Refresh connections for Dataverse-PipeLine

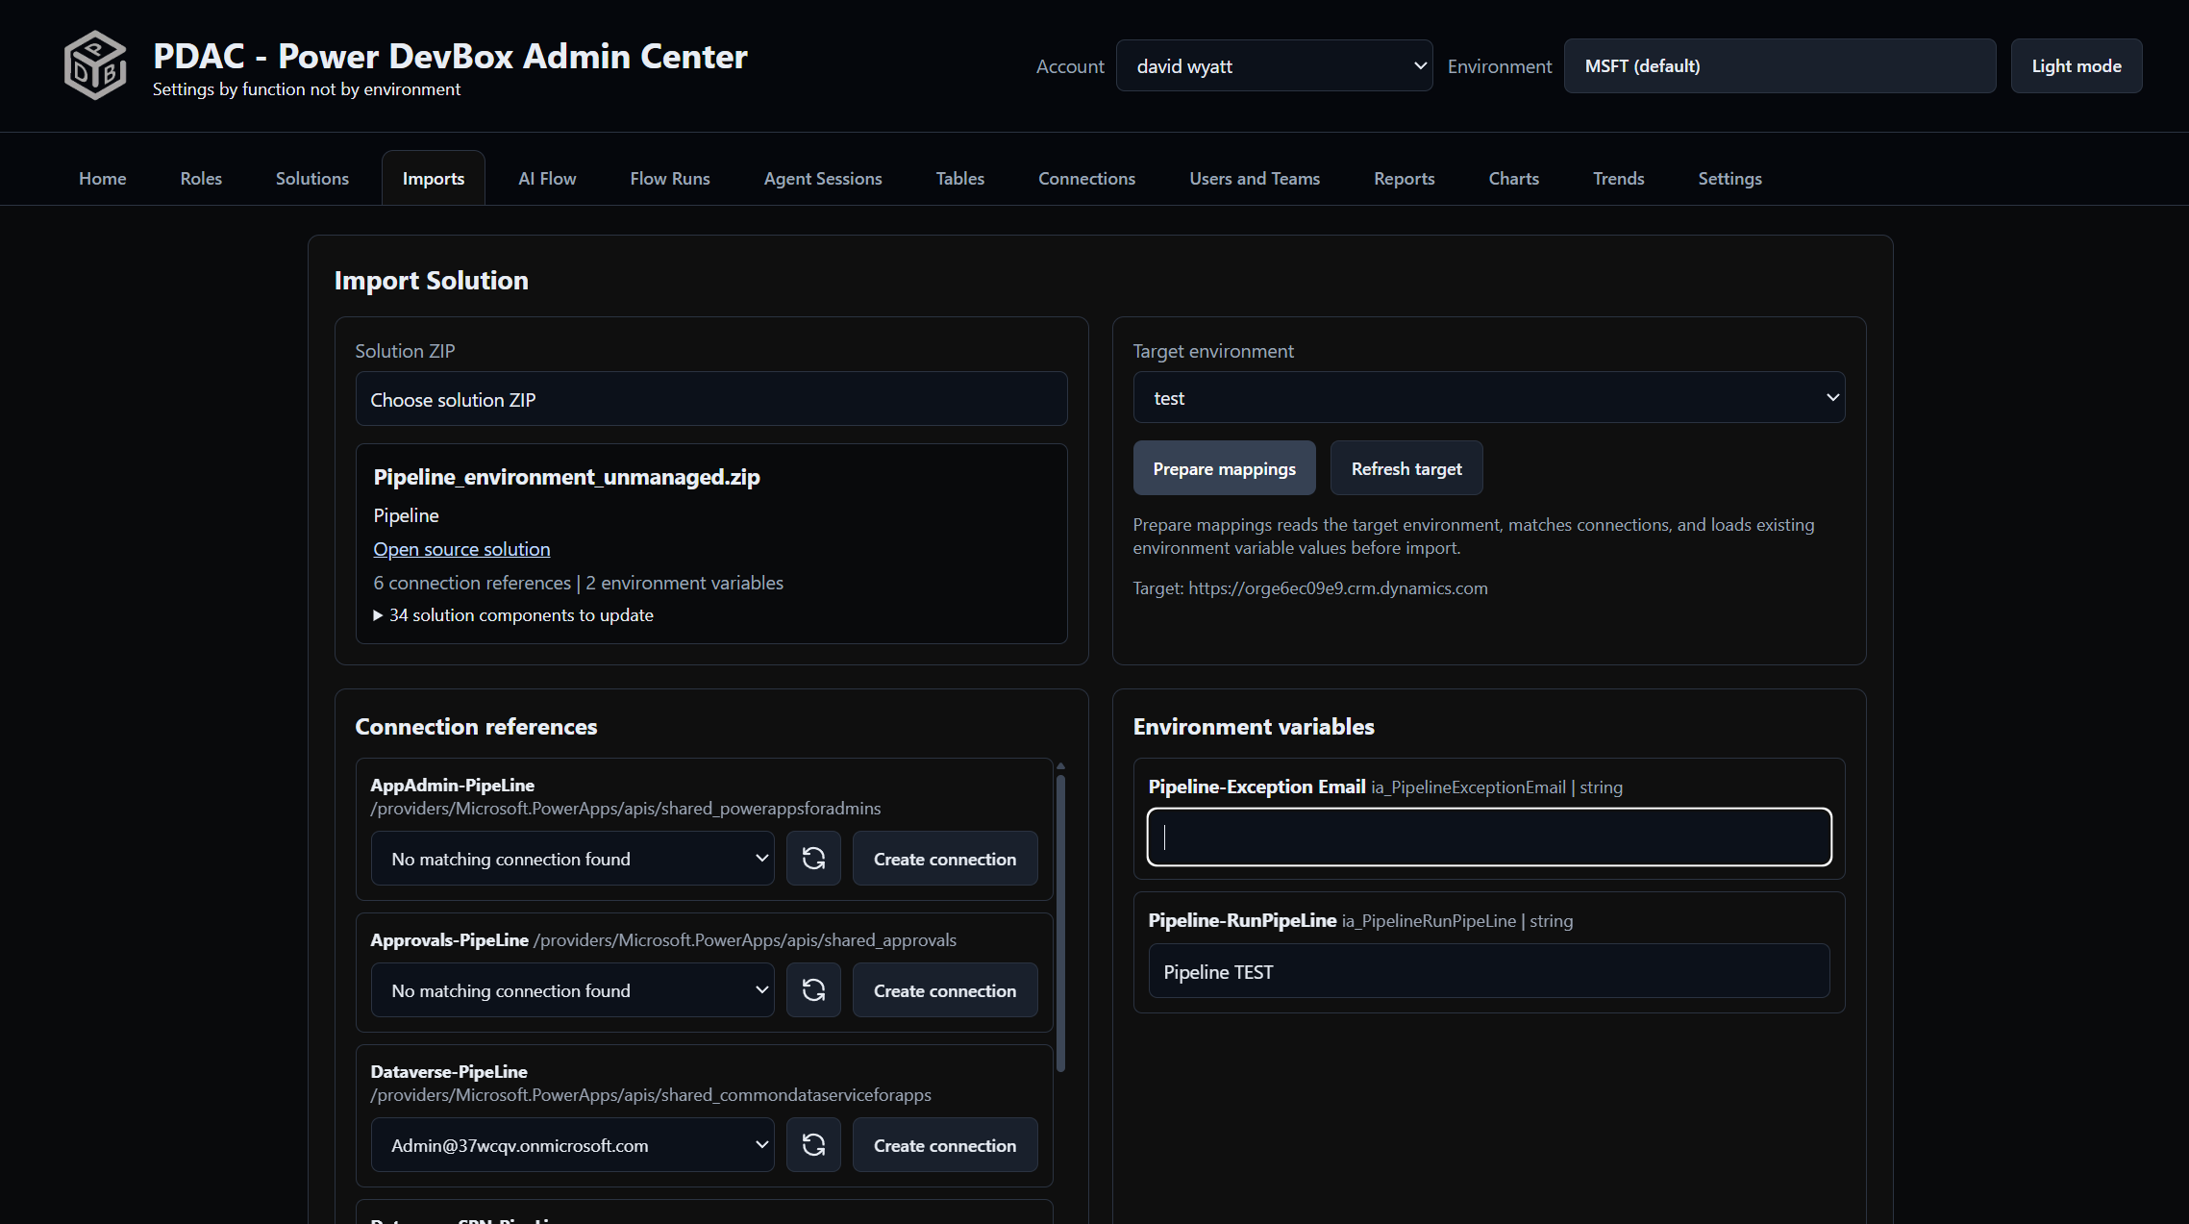813,1145
